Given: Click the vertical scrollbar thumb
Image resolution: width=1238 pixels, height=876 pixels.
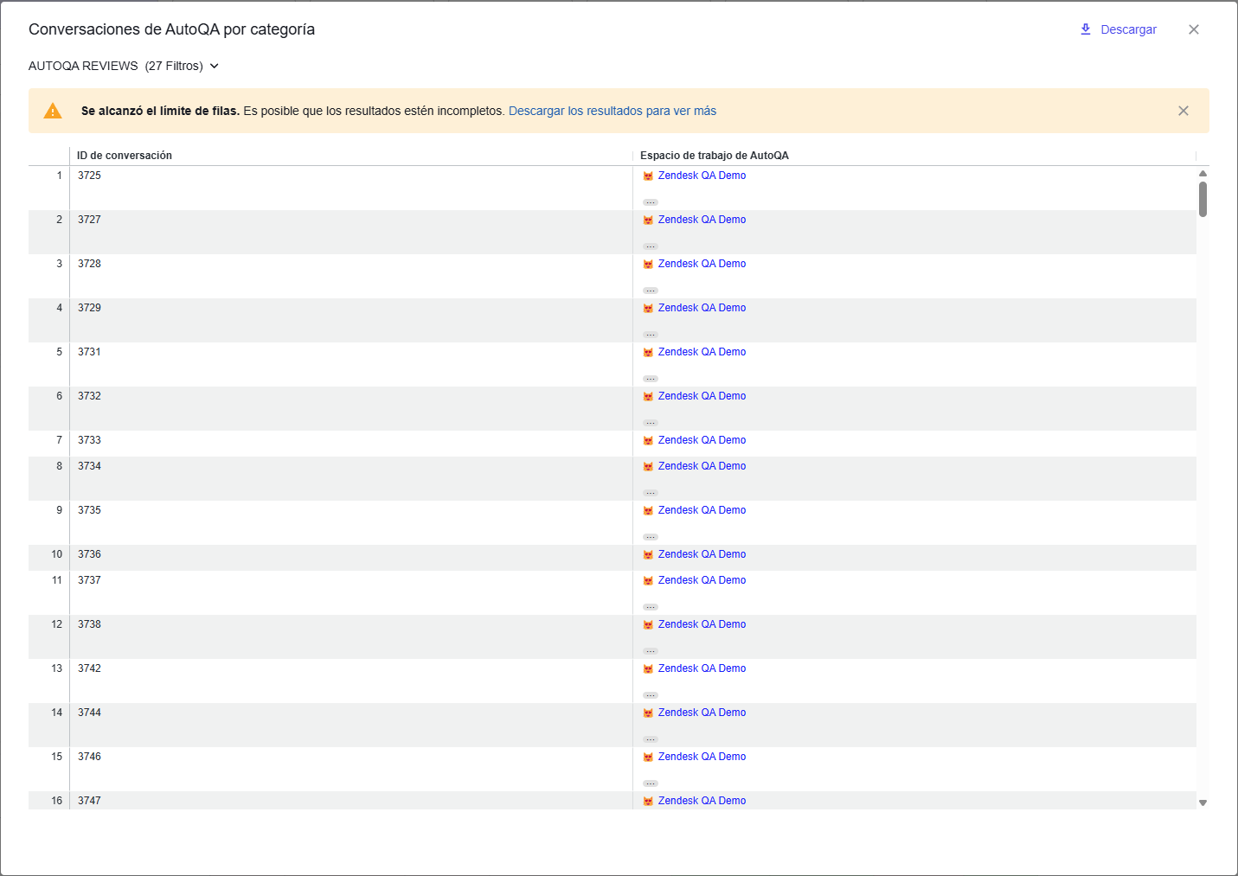Looking at the screenshot, I should click(x=1203, y=199).
